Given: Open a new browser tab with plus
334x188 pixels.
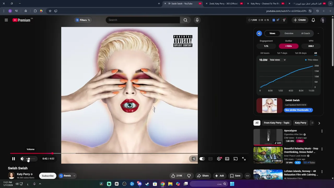Looking at the screenshot, I should [x=159, y=4].
